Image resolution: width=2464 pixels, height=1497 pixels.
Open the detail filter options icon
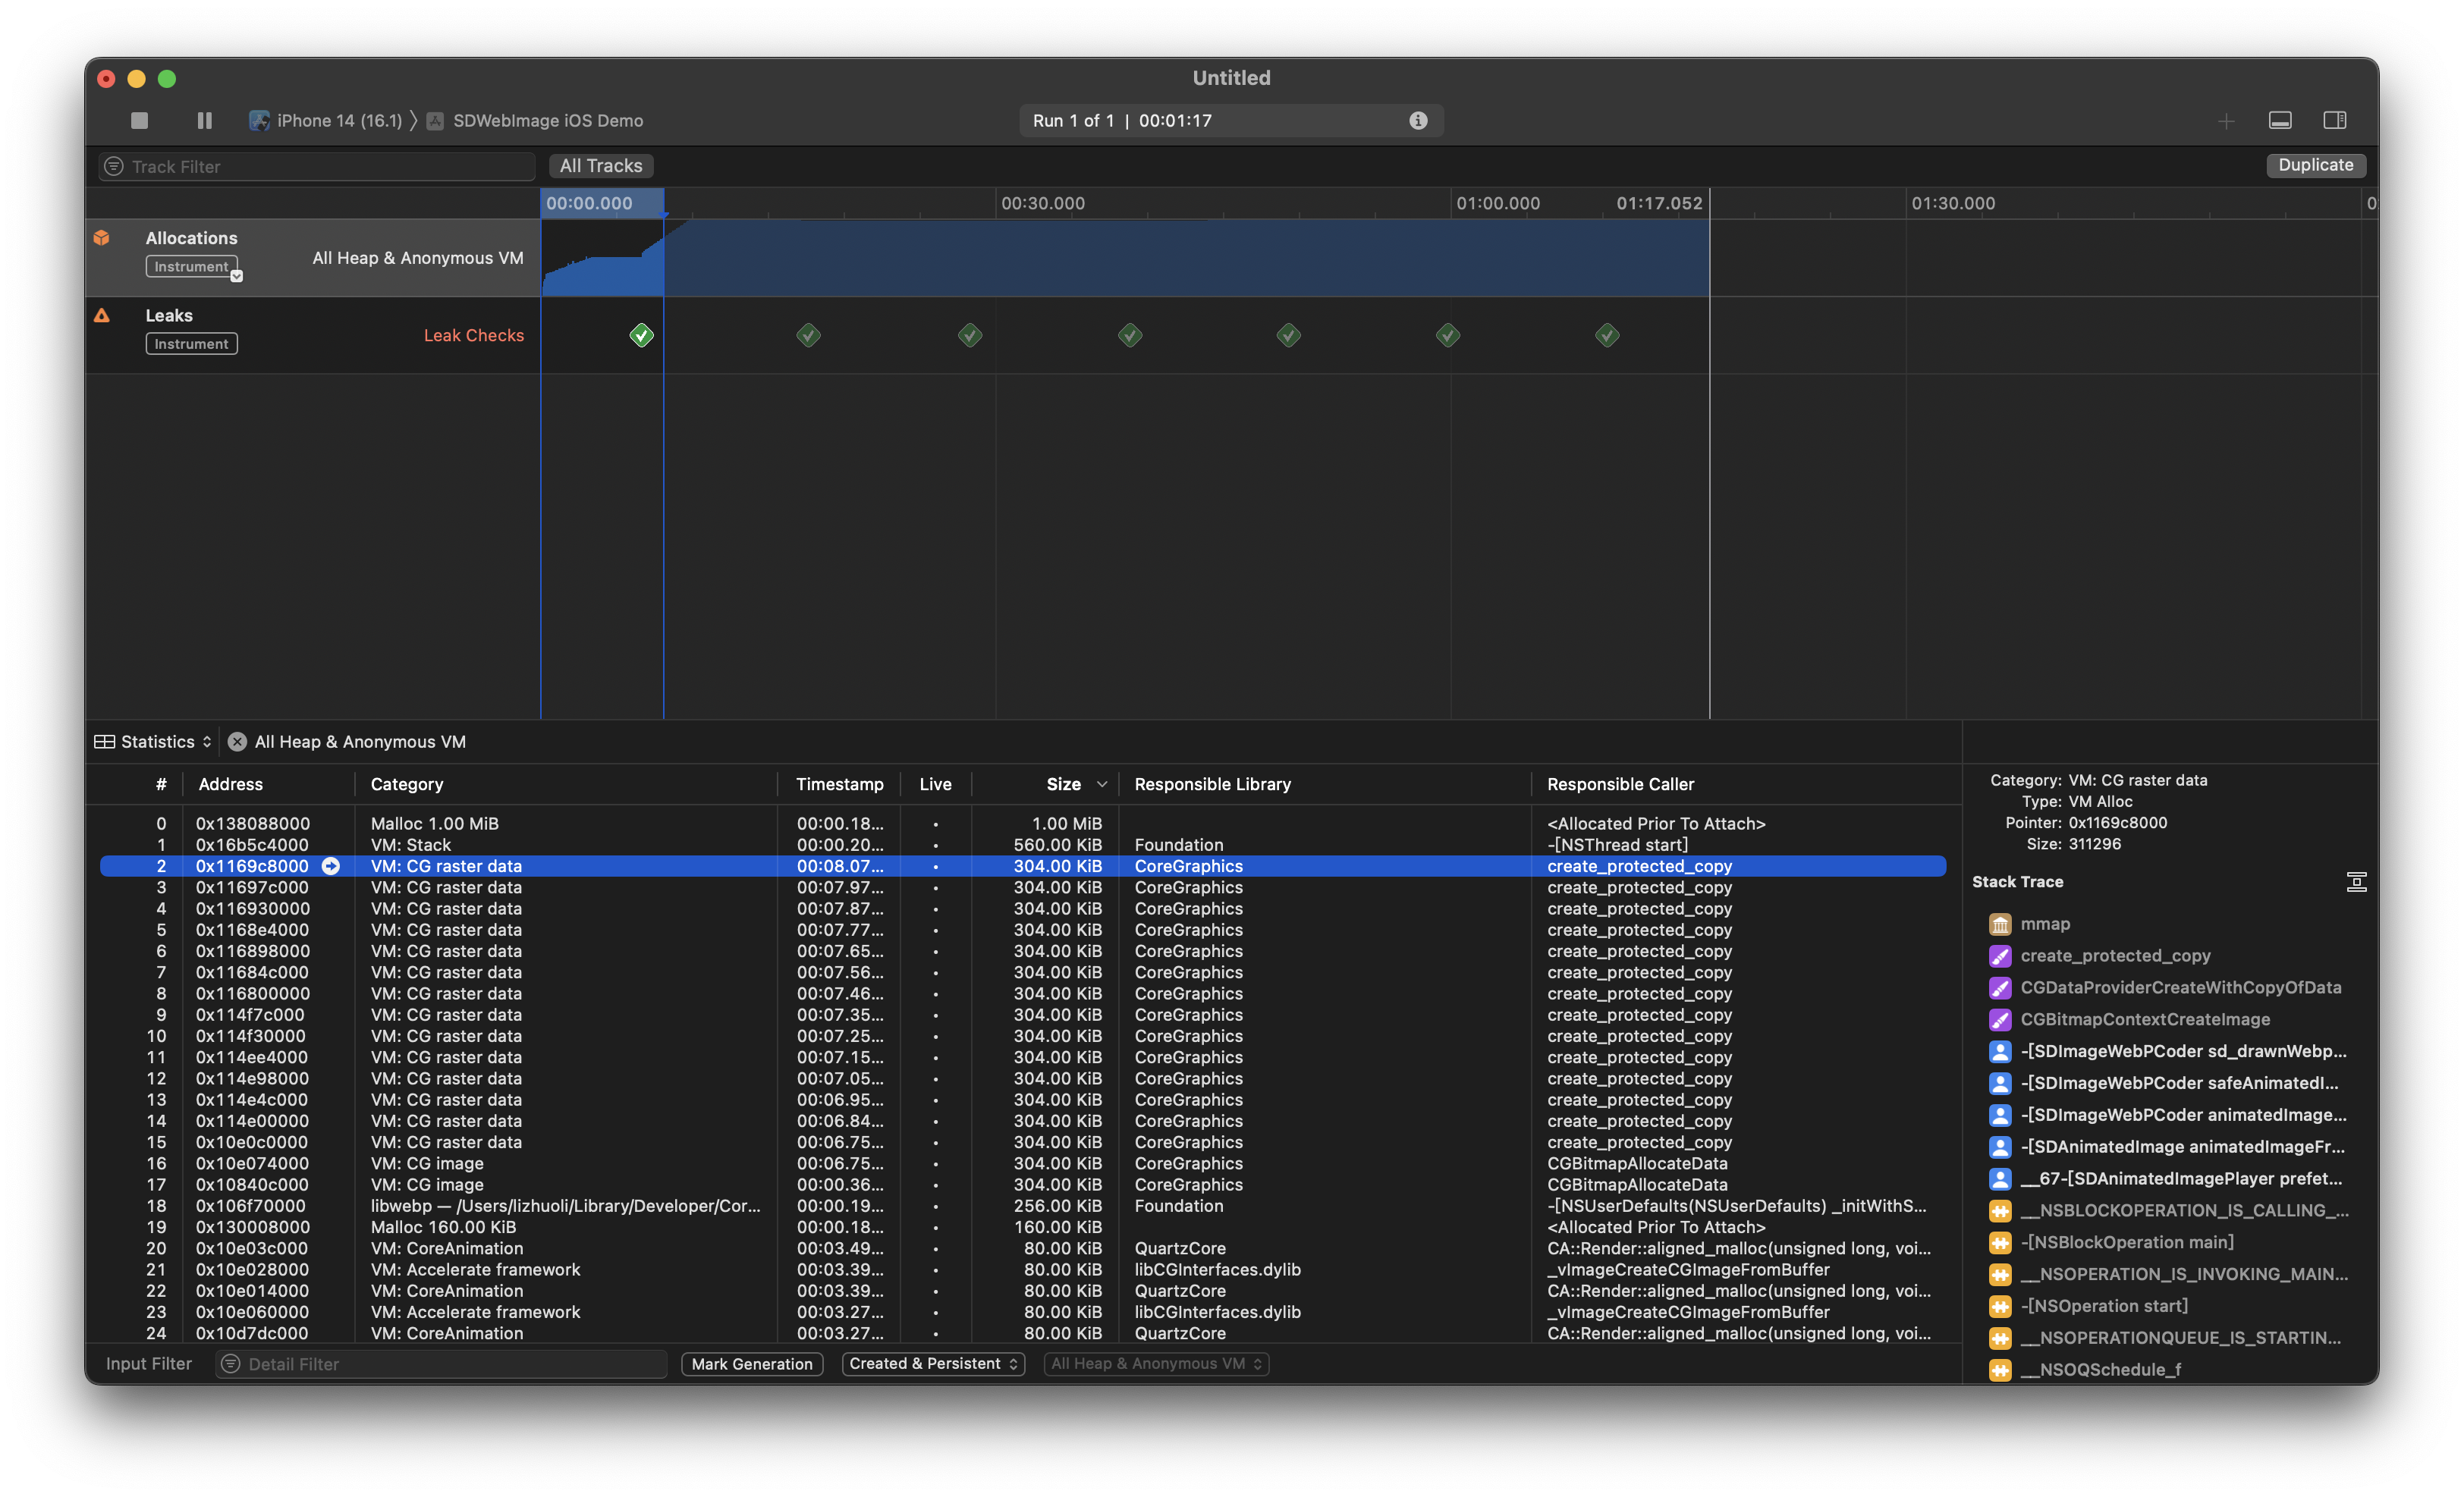coord(231,1364)
